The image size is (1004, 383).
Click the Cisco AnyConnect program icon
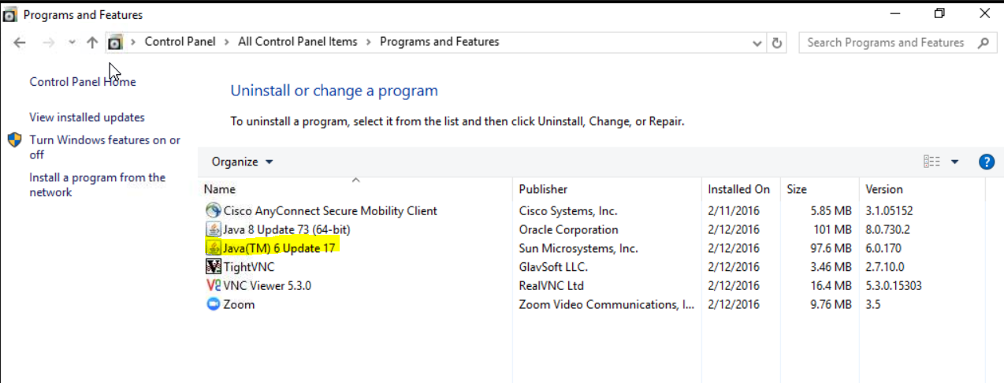coord(213,210)
